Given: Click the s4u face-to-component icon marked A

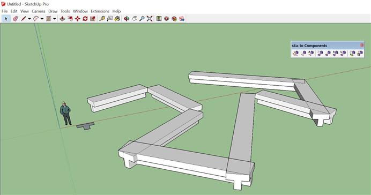Looking at the screenshot, I should pos(336,54).
